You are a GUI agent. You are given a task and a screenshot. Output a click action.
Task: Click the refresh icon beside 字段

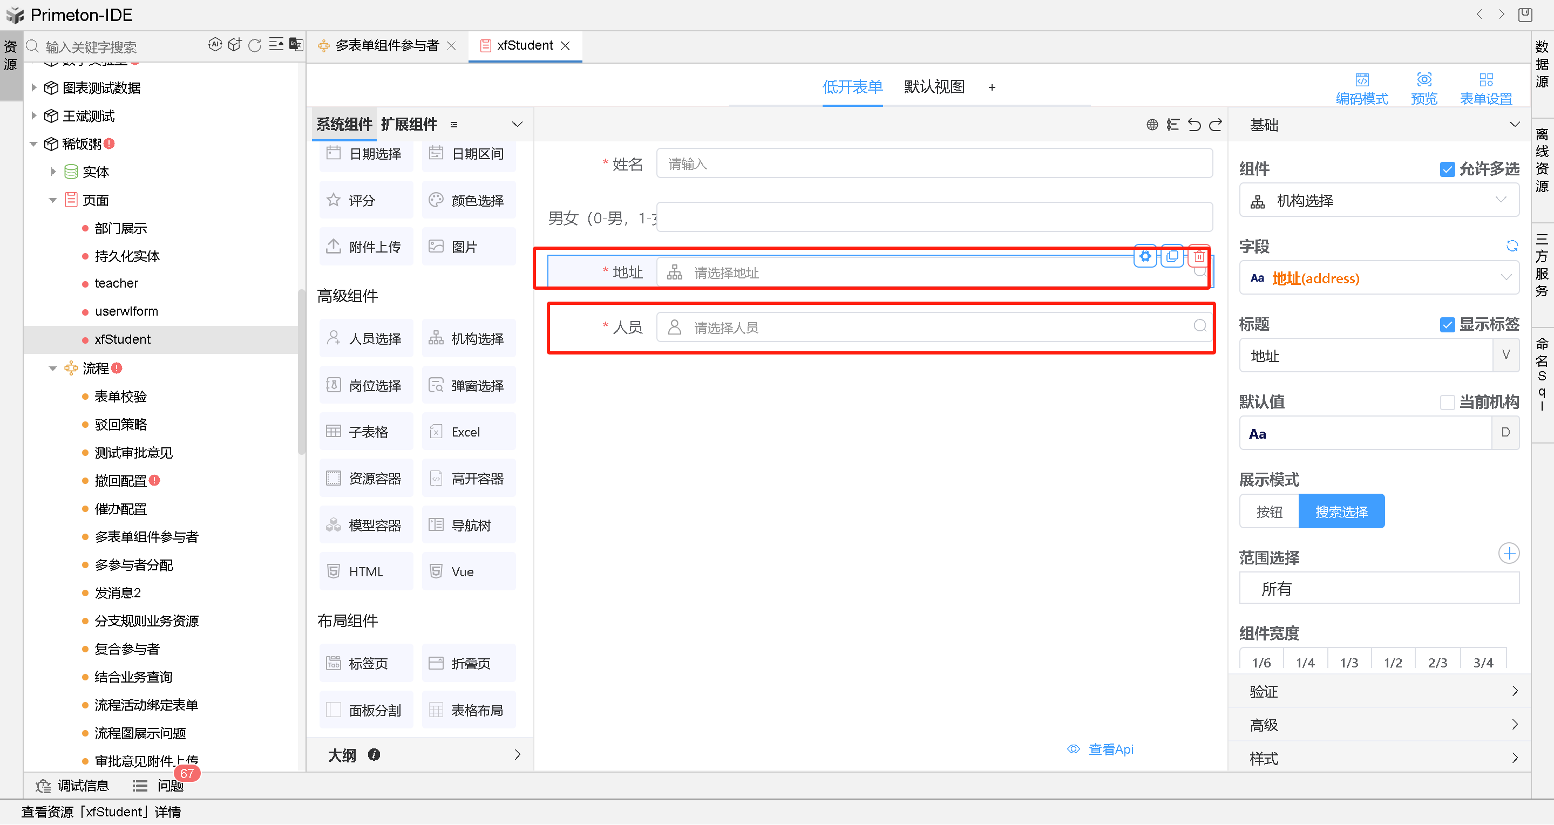click(1512, 246)
